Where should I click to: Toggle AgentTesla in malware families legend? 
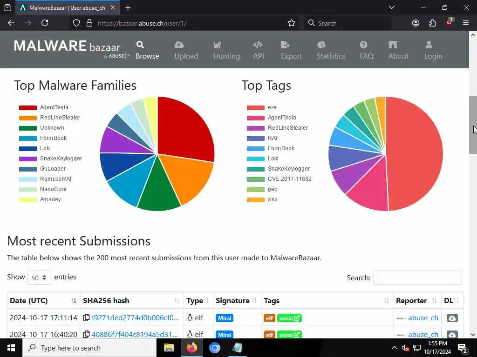click(x=44, y=107)
